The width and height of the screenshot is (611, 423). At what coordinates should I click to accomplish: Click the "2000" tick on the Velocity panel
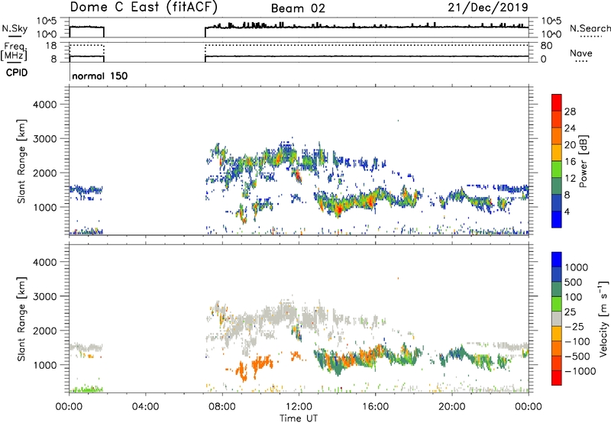click(x=44, y=331)
